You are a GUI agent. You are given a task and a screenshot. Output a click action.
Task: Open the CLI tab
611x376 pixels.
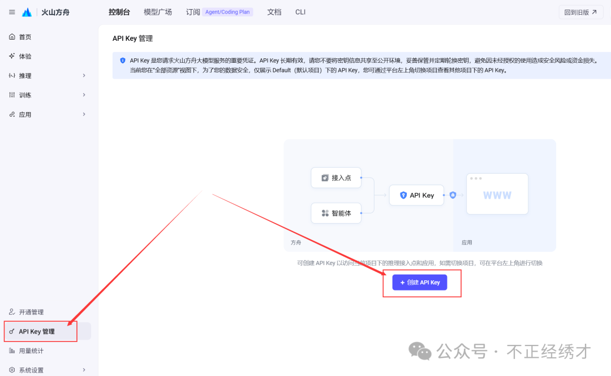click(x=300, y=12)
